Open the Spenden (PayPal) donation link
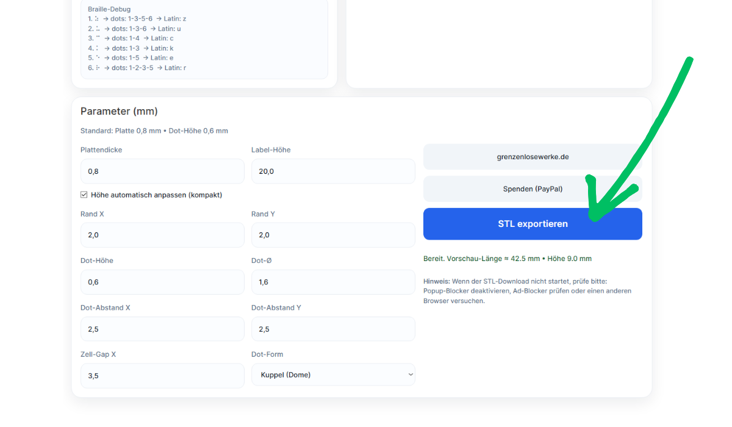732x427 pixels. tap(532, 189)
